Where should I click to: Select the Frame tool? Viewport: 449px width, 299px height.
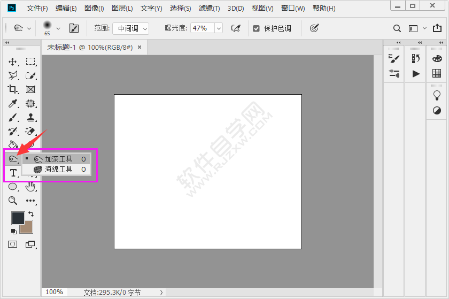coord(30,89)
